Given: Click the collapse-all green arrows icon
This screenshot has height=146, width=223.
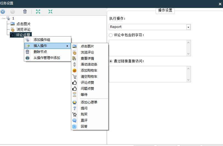Looking at the screenshot, I should click(x=50, y=12).
